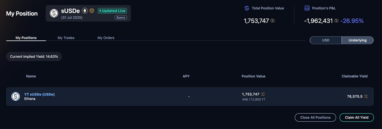This screenshot has height=129, width=382.
Task: Open the My Trades tab
Action: 66,38
